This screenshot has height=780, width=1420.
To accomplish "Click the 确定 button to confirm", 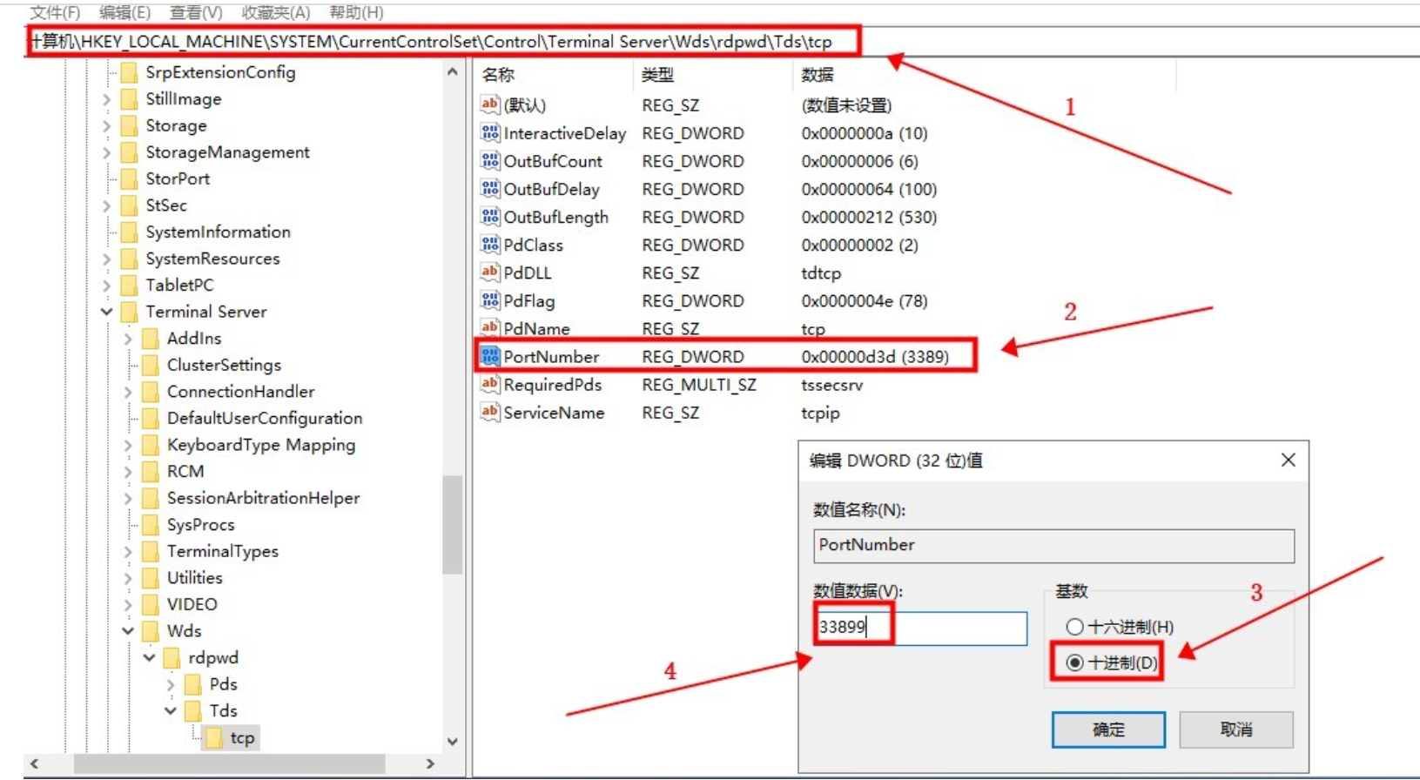I will [1107, 730].
